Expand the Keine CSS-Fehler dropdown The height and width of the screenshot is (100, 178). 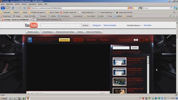[x=29, y=16]
